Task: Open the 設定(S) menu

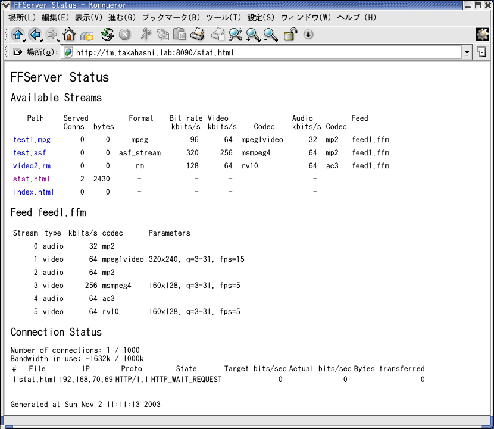Action: click(261, 18)
